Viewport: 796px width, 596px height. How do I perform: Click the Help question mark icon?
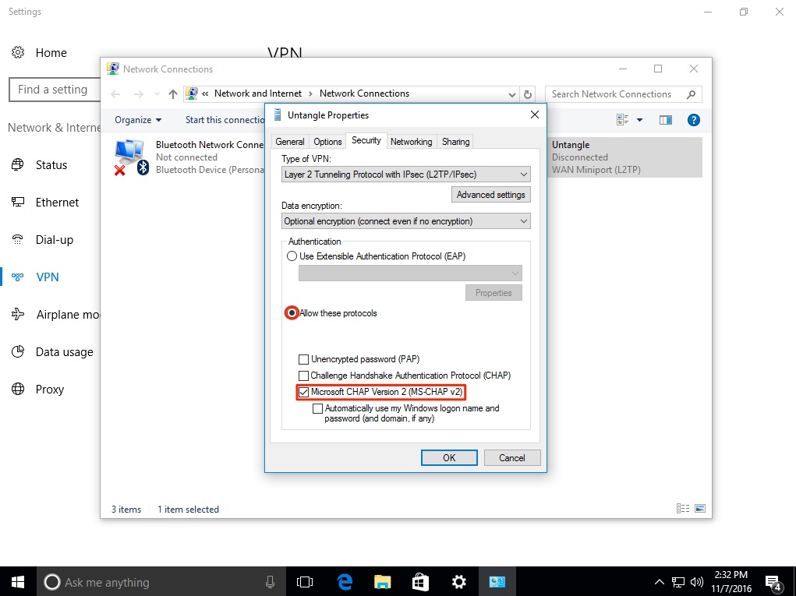pyautogui.click(x=693, y=120)
